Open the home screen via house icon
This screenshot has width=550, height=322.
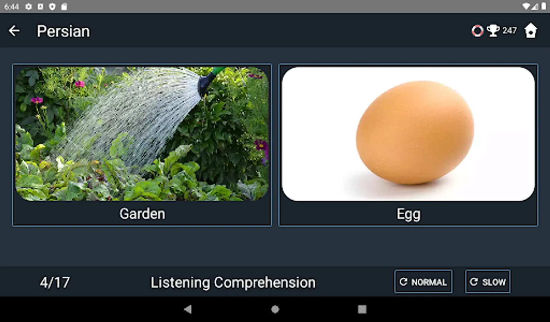point(531,31)
